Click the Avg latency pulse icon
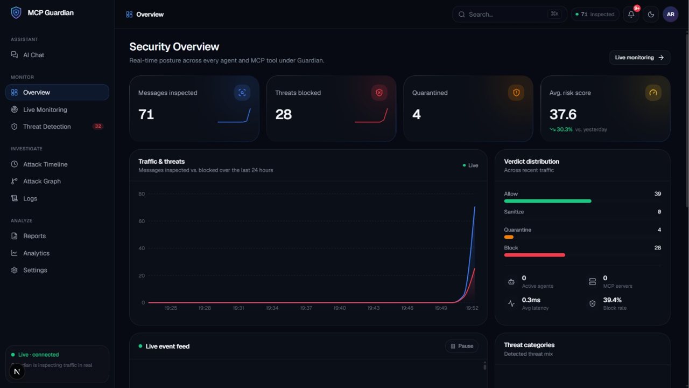This screenshot has height=388, width=689. [x=511, y=304]
